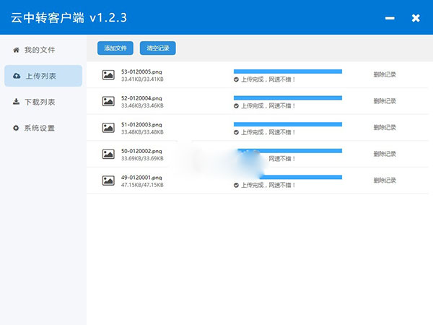The width and height of the screenshot is (433, 325).
Task: Delete record for 52-0120004.png
Action: (385, 101)
